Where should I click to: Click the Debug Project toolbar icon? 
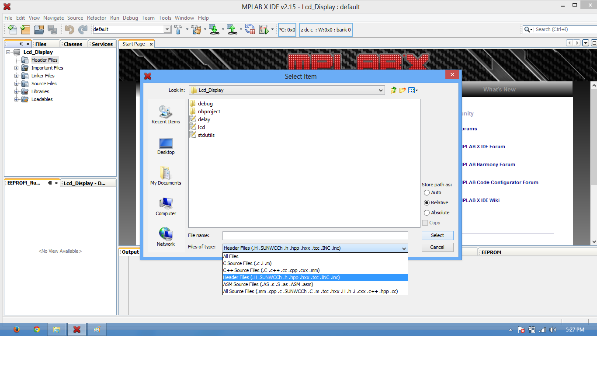point(264,29)
